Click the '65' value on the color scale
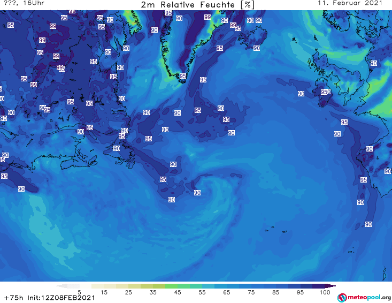 [227, 292]
